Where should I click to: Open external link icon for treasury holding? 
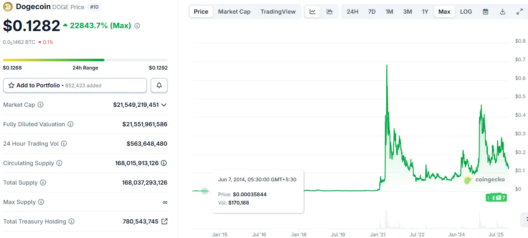pos(164,221)
